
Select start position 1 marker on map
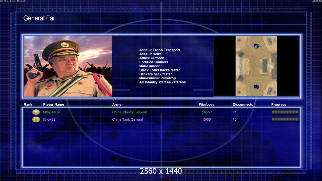(x=256, y=87)
